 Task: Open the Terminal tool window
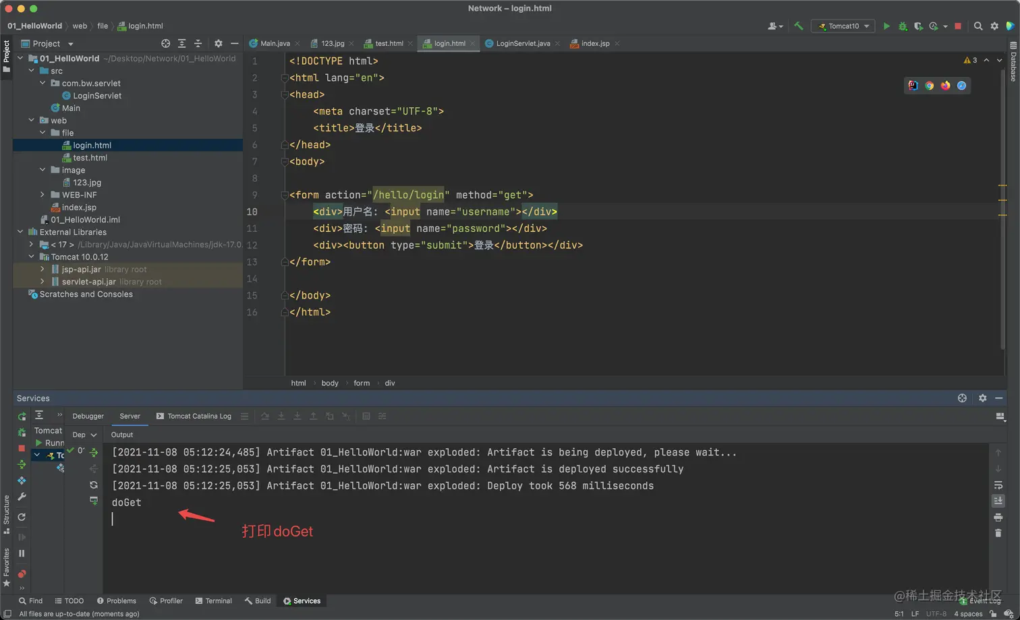coord(213,601)
